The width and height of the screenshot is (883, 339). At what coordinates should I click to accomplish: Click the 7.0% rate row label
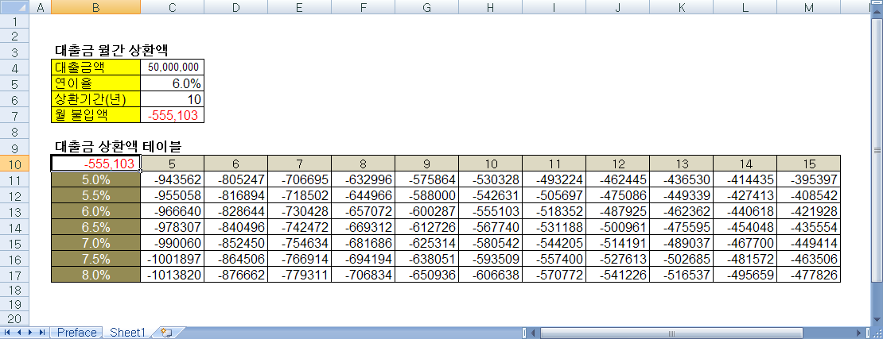[x=95, y=243]
